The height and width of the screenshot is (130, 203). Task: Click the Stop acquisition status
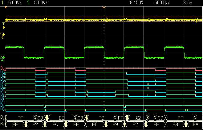coord(187,2)
